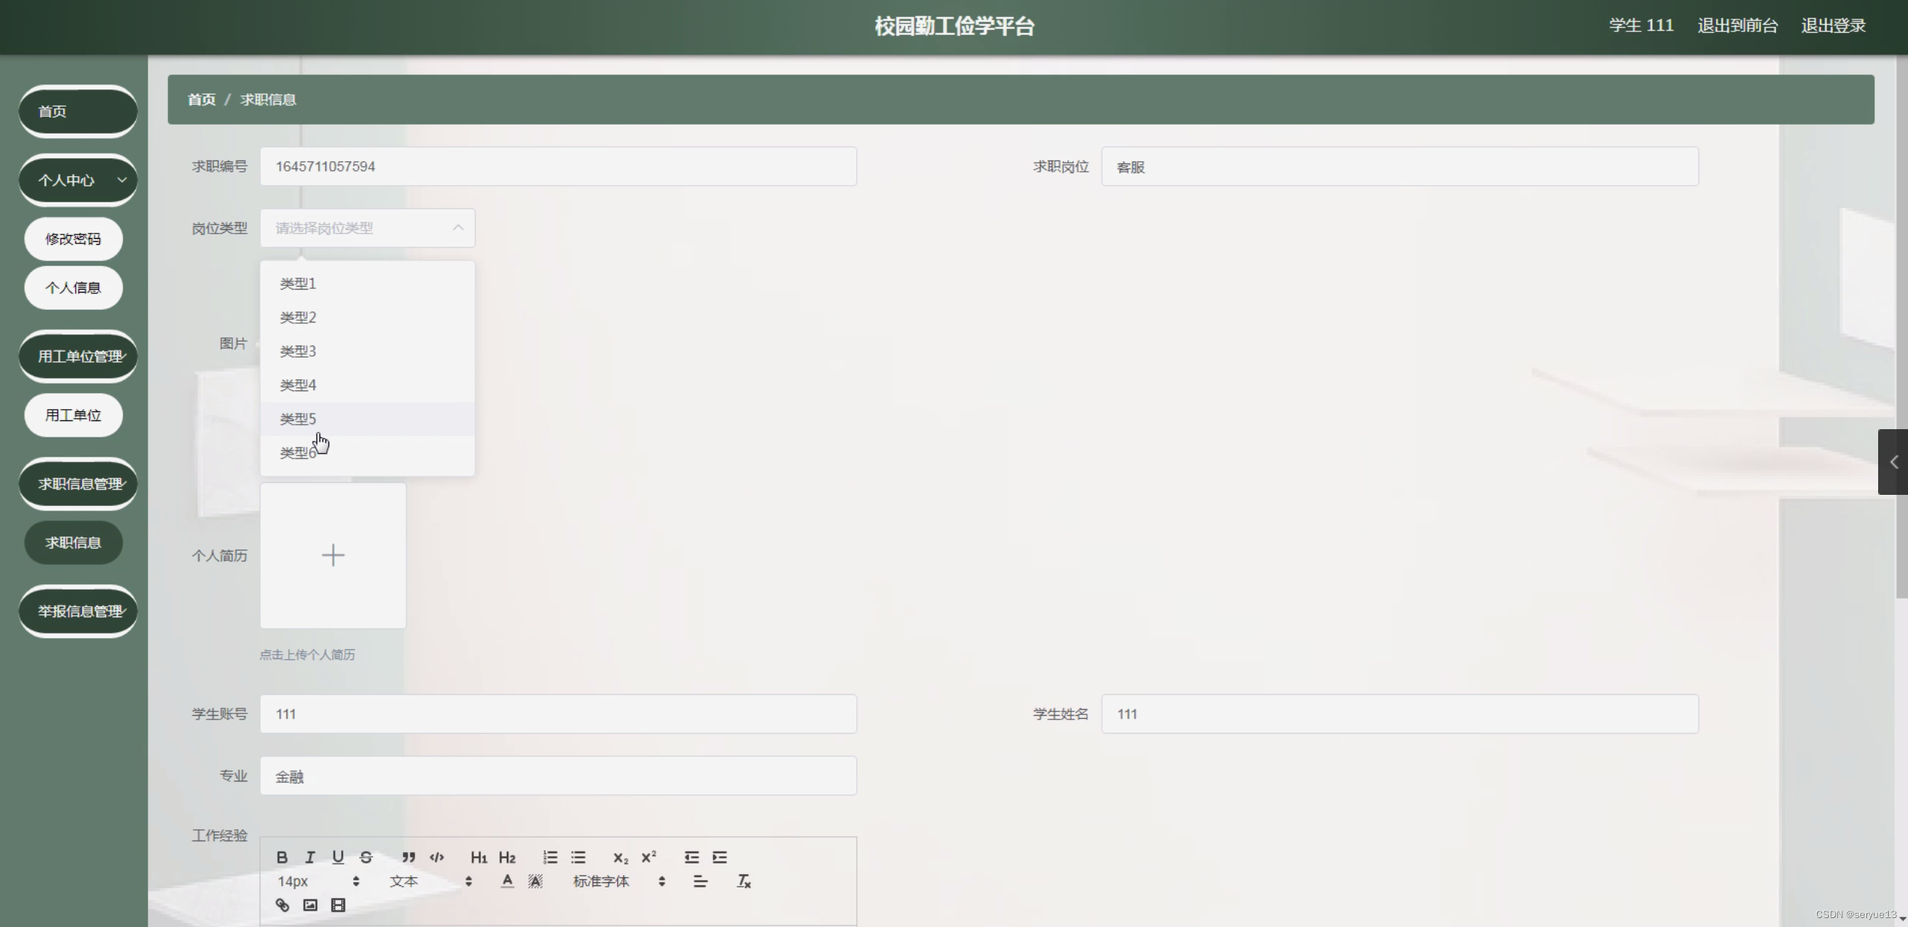Viewport: 1908px width, 927px height.
Task: Select the underline icon in the editor
Action: 338,857
